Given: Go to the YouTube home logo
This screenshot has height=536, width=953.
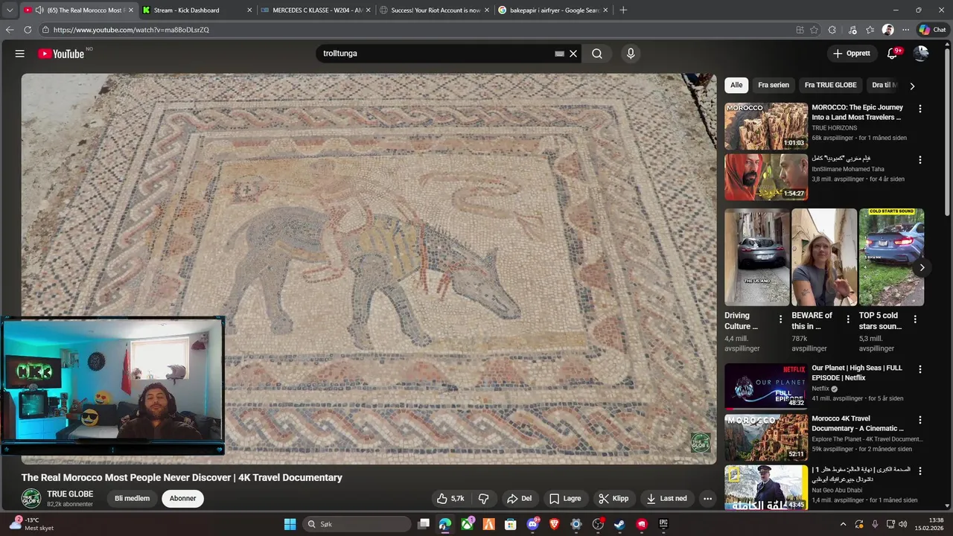Looking at the screenshot, I should click(61, 54).
